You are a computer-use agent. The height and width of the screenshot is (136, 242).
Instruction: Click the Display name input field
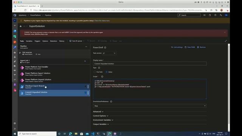(x=150, y=63)
